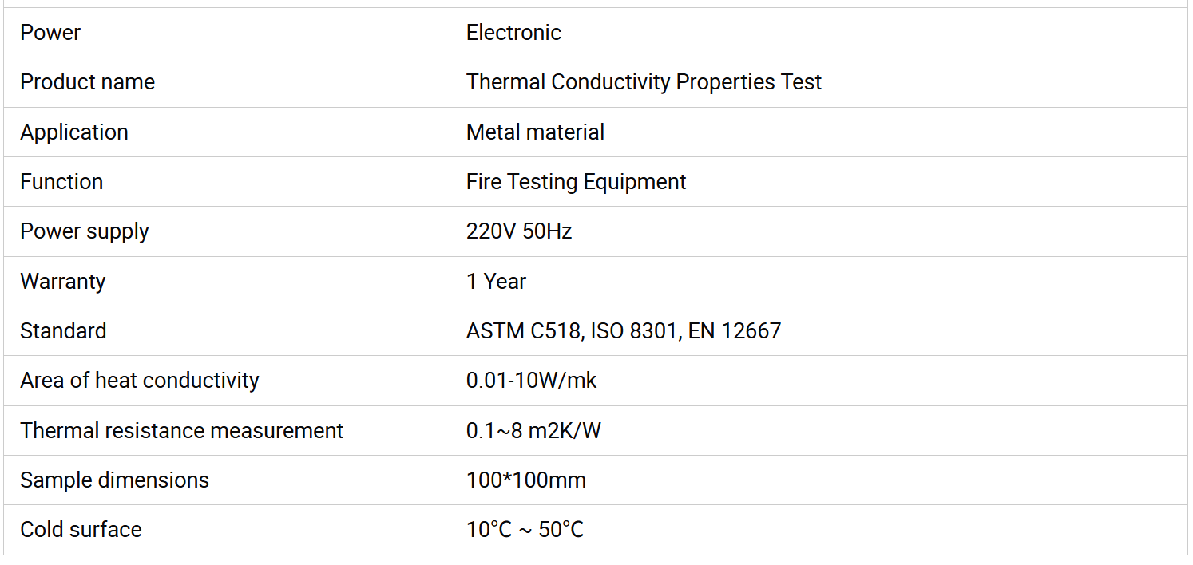Click the "Warranty" label cell
Viewport: 1193px width, 565px height.
[62, 282]
